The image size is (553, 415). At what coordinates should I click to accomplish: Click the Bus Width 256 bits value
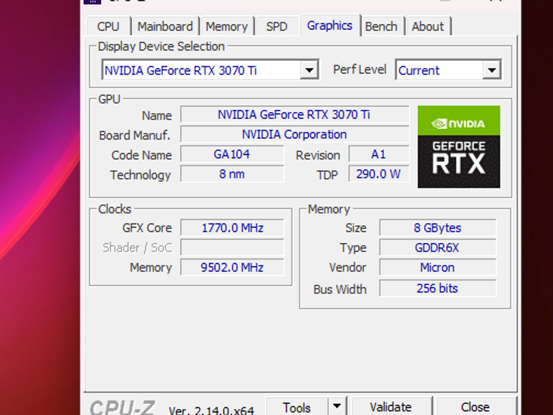tap(438, 288)
